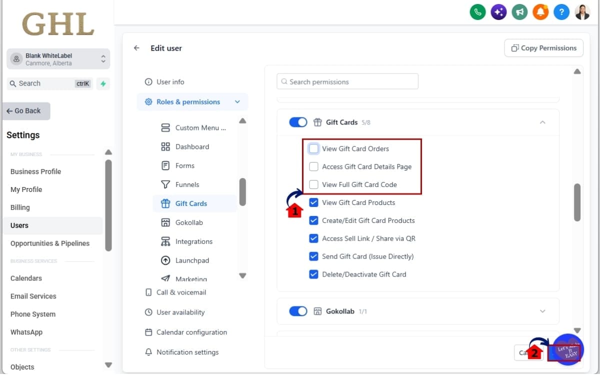
Task: Uncheck Send Gift Card (Issue Directly) checkbox
Action: [313, 256]
